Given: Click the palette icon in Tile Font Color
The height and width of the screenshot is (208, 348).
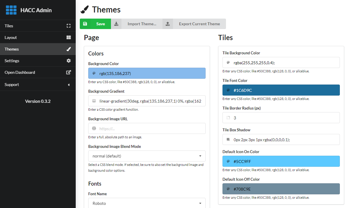Looking at the screenshot, I should point(228,90).
